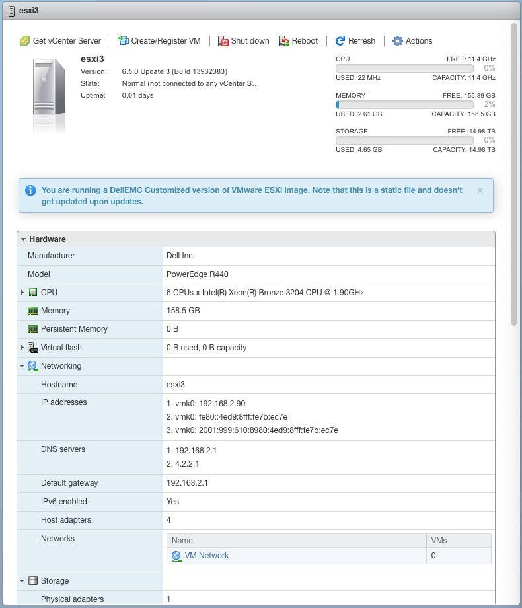Open the VM Network link
The height and width of the screenshot is (608, 522).
pyautogui.click(x=207, y=556)
